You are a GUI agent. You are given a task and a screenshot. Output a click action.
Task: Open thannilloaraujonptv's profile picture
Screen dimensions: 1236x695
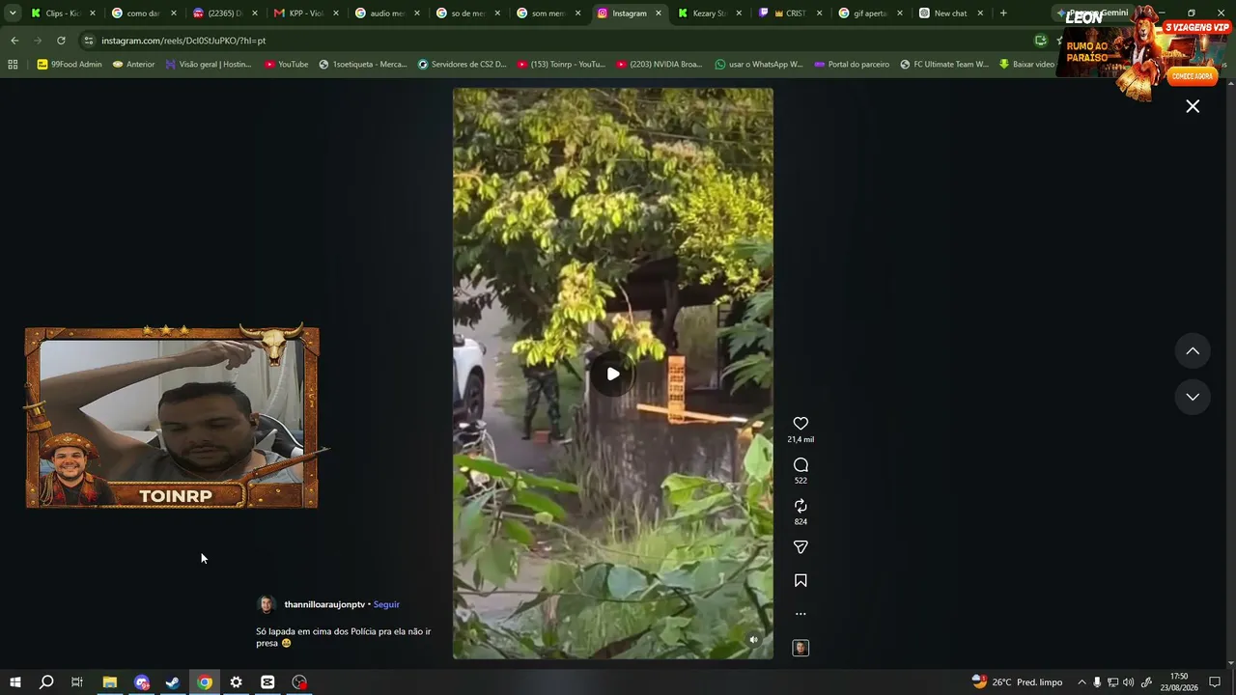267,604
